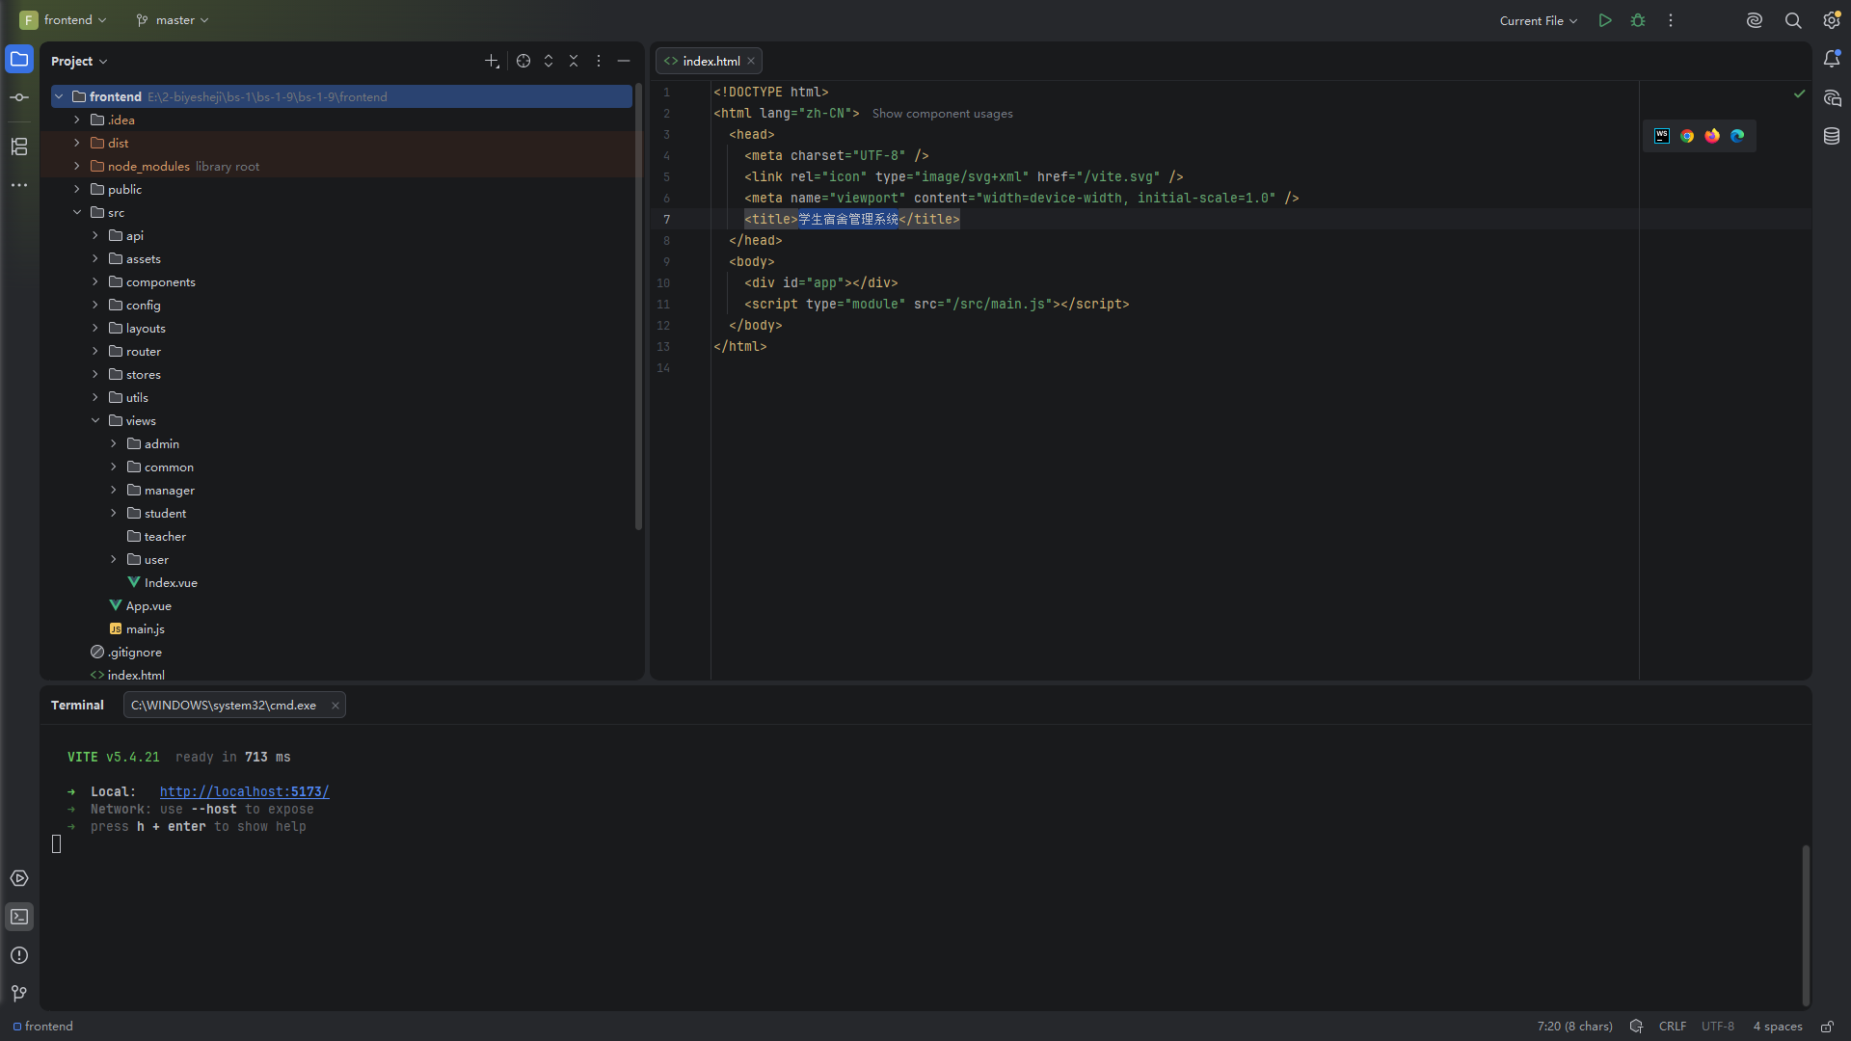Open the Git tool window icon
The image size is (1851, 1041).
[19, 994]
